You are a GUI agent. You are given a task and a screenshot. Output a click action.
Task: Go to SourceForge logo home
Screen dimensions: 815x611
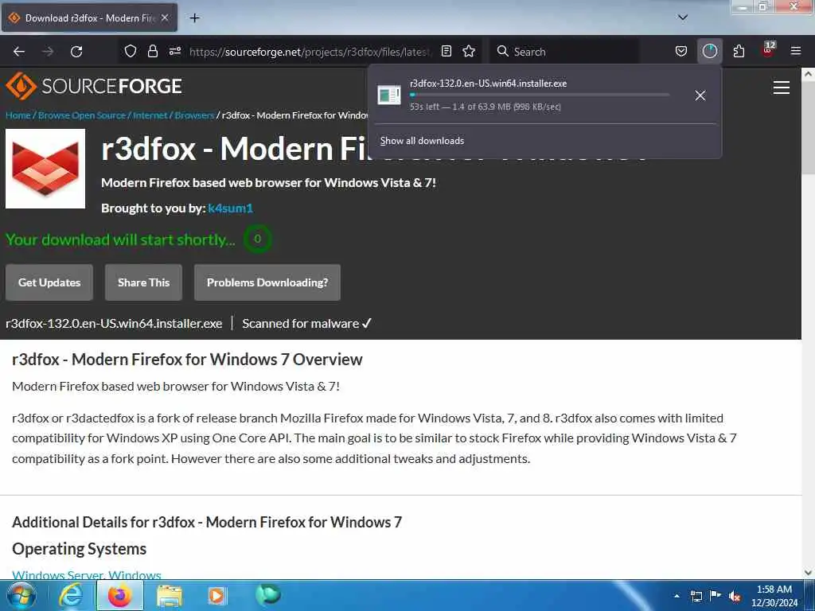94,86
